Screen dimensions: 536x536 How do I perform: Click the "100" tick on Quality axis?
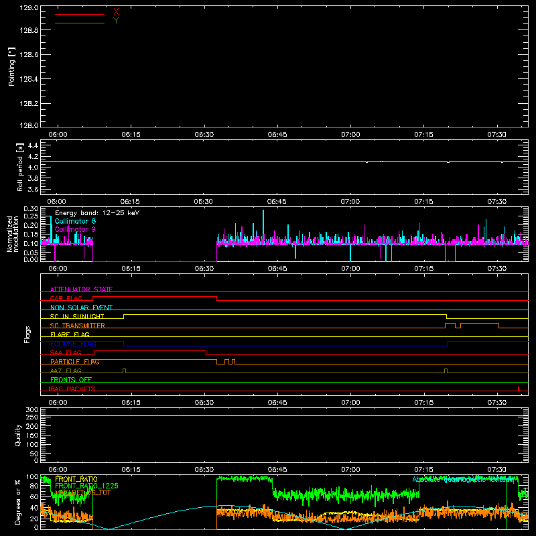click(x=31, y=445)
